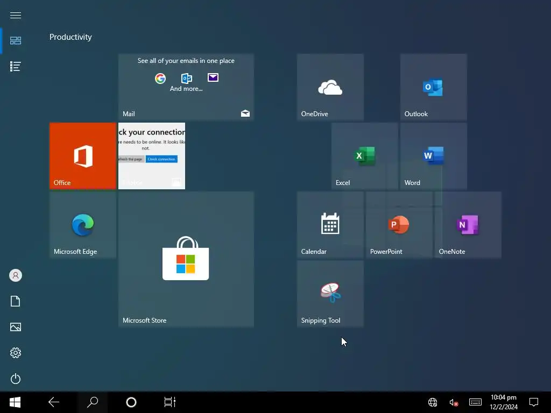Image resolution: width=551 pixels, height=413 pixels.
Task: Open the touch keyboard icon
Action: pyautogui.click(x=475, y=402)
